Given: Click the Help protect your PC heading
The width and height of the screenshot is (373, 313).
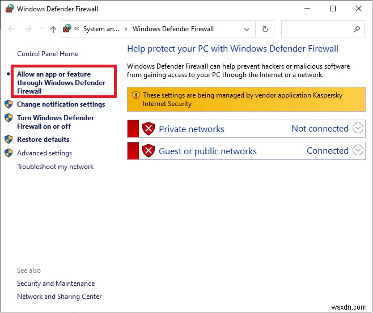Looking at the screenshot, I should (232, 49).
